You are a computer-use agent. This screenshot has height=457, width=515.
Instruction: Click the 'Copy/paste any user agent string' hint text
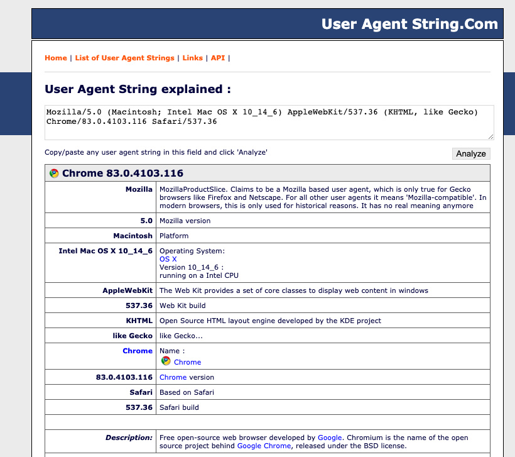pos(156,152)
